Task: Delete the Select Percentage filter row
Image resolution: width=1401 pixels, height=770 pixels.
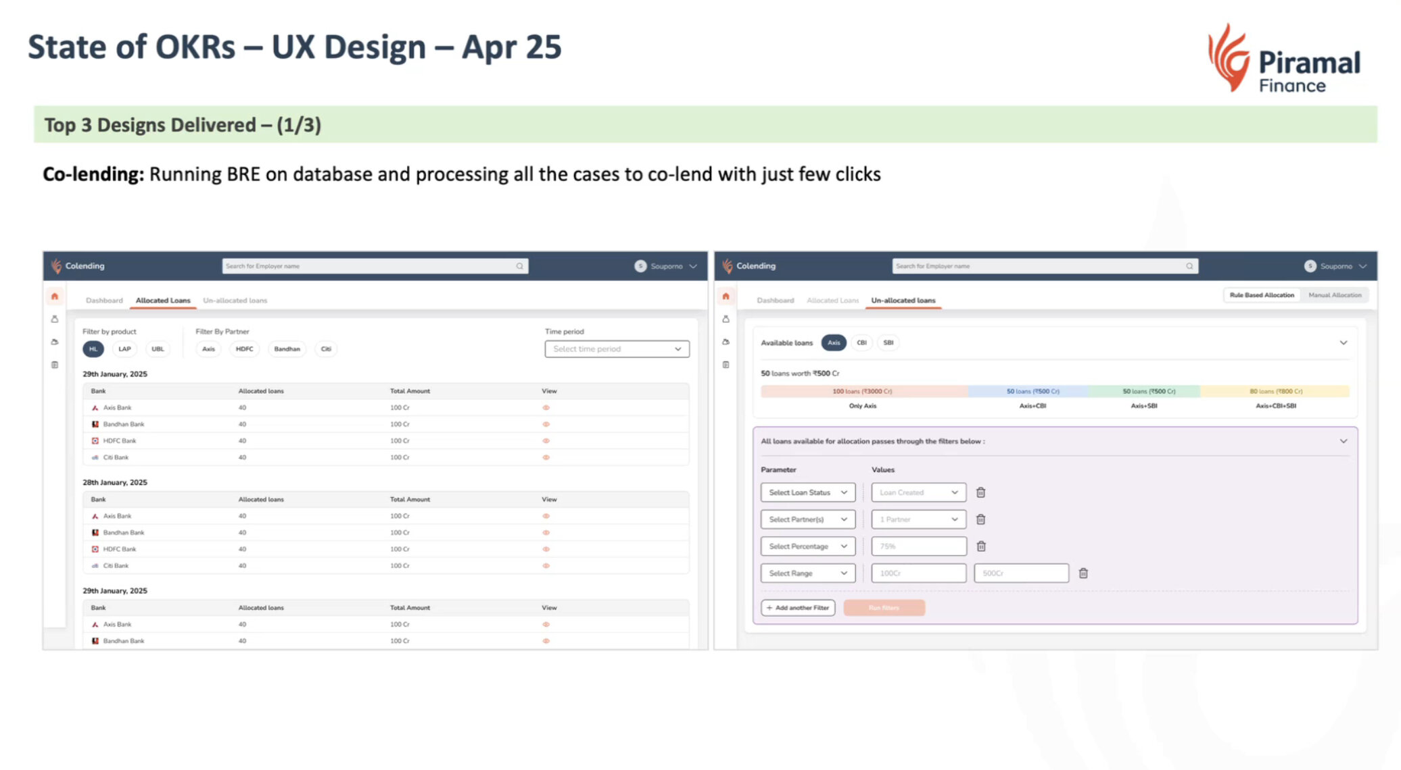Action: [981, 546]
